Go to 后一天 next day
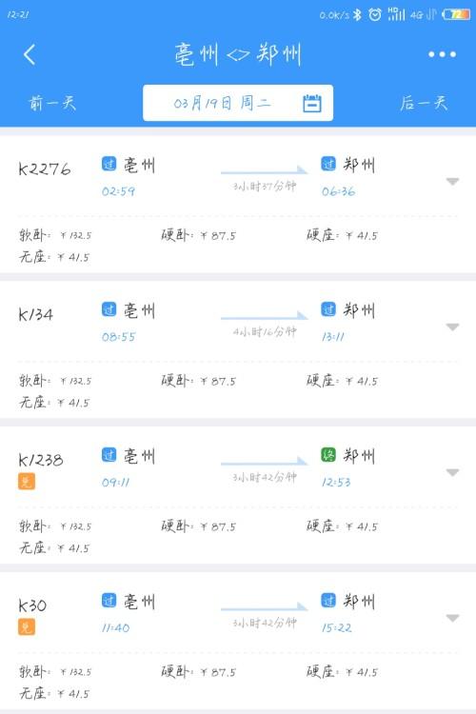Screen dimensions: 476x714 coord(424,103)
